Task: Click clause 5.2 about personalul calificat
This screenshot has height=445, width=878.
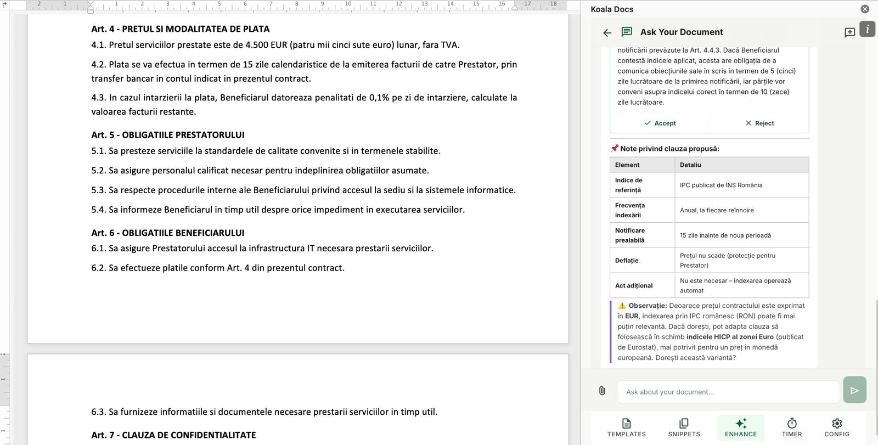Action: (x=260, y=171)
